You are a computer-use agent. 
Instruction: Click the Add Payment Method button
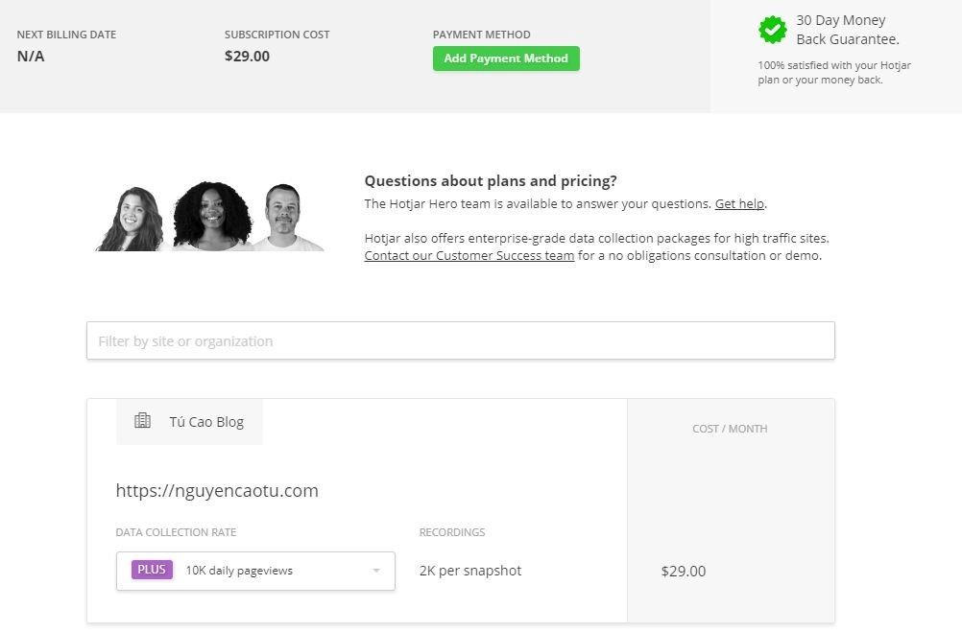506,59
